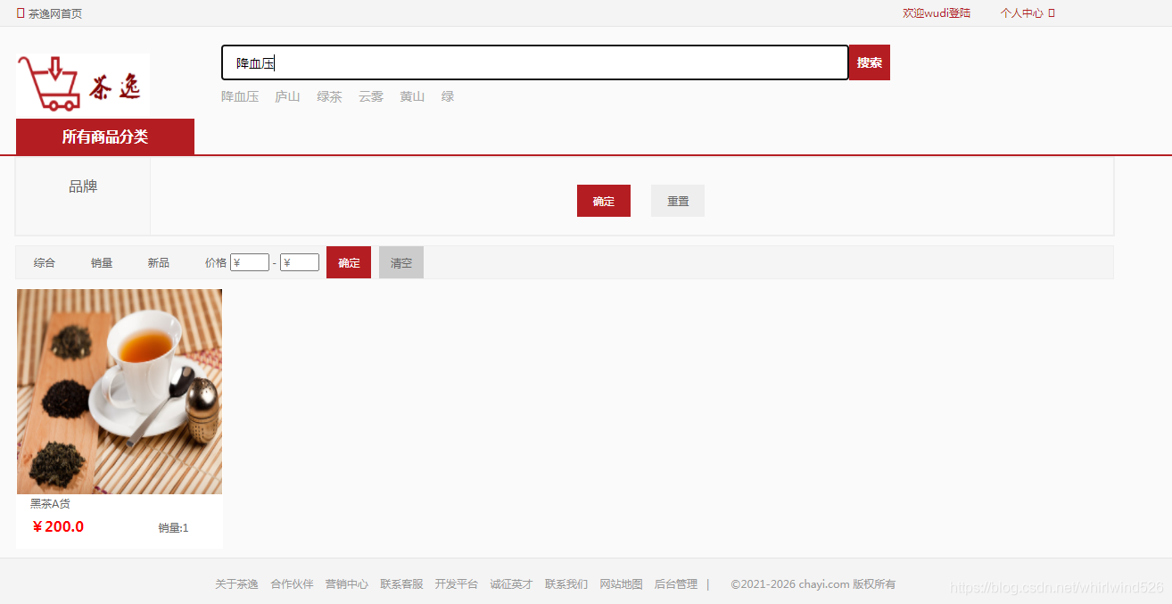This screenshot has width=1172, height=604.
Task: Select hot keyword 绿茶
Action: coord(329,96)
